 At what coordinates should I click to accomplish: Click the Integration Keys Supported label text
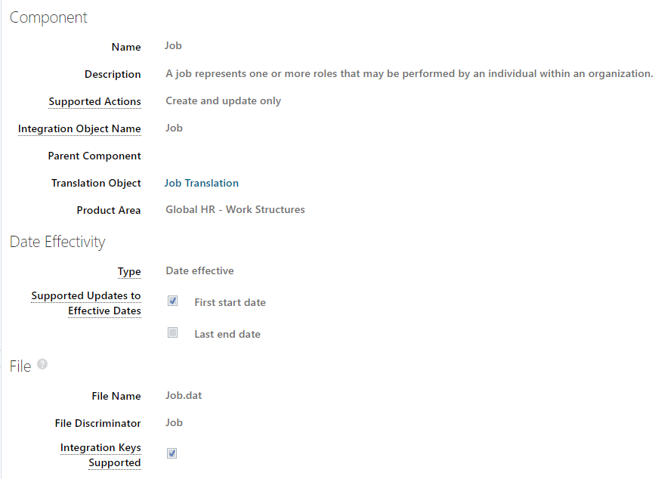(100, 455)
